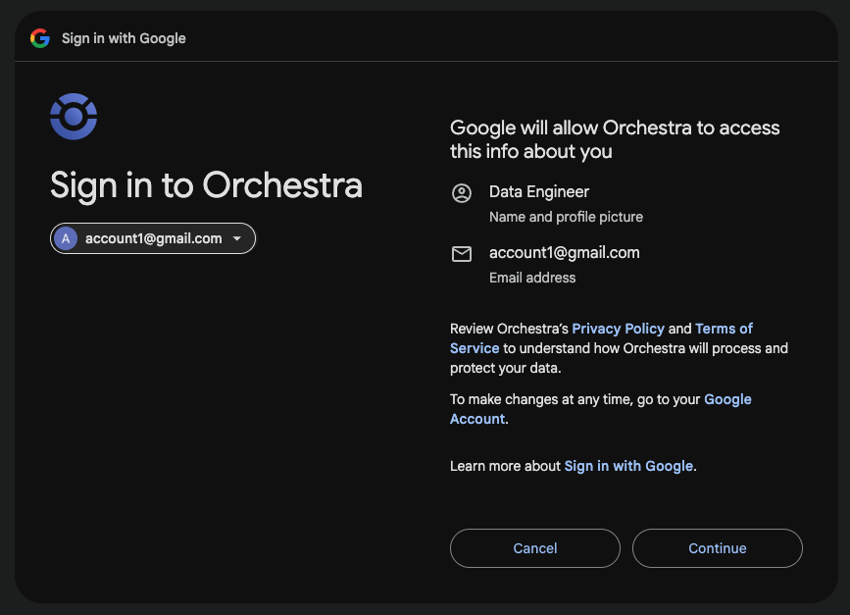Click Continue to grant Orchestra access

pyautogui.click(x=717, y=548)
